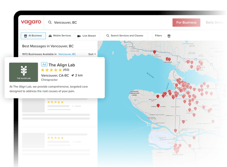The image size is (227, 167).
Task: Click the 'Best Massages in Vancouver, BC' heading
Action: [48, 46]
